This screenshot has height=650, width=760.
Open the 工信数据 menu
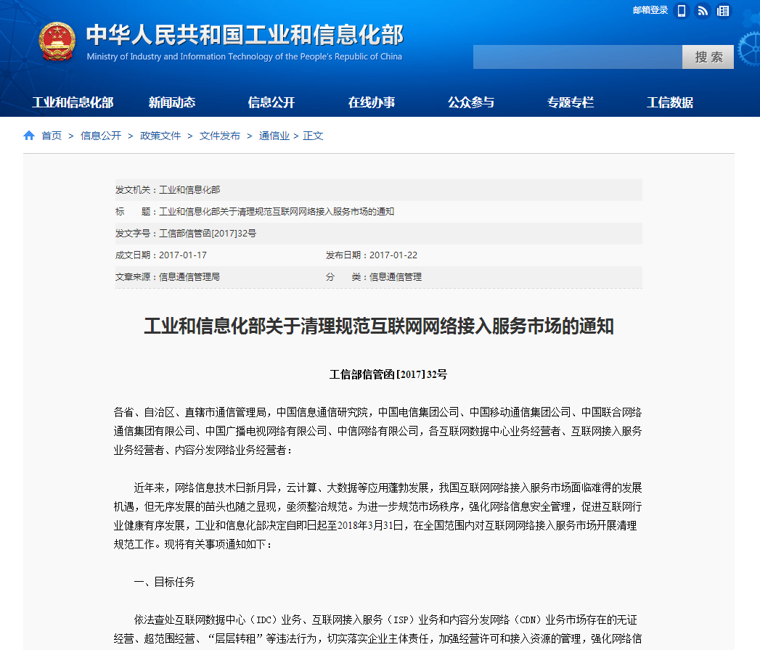(x=670, y=103)
